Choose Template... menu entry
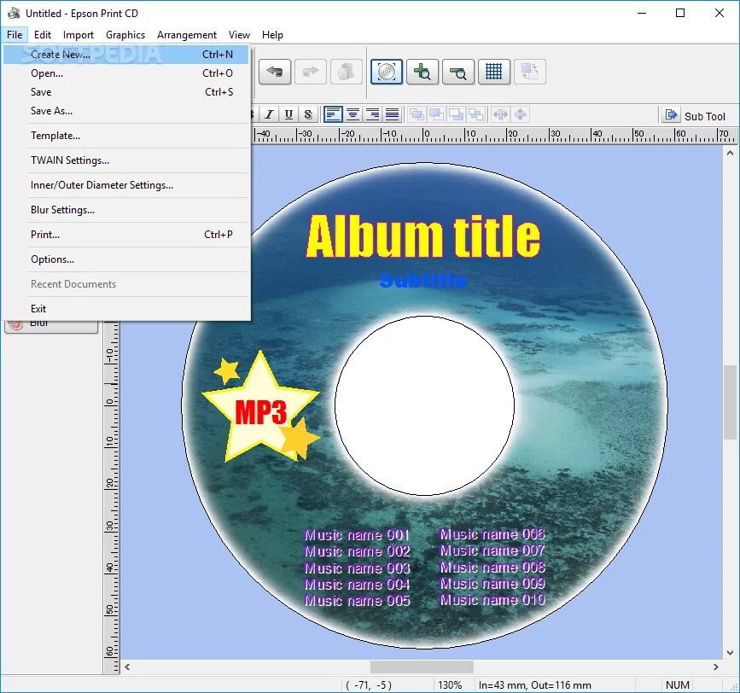 coord(126,136)
